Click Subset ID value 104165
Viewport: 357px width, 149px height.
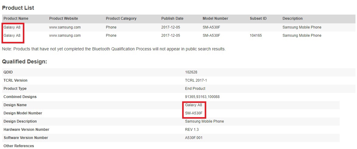click(x=256, y=36)
